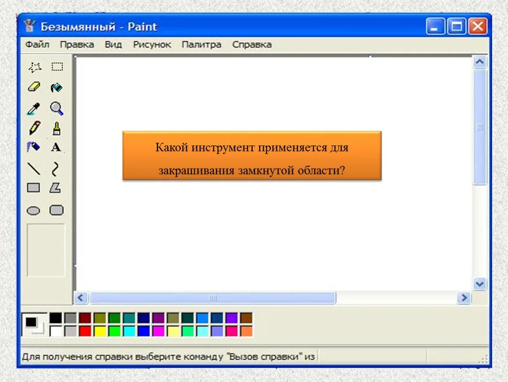The image size is (508, 382).
Task: Open the Палитра menu
Action: click(201, 44)
